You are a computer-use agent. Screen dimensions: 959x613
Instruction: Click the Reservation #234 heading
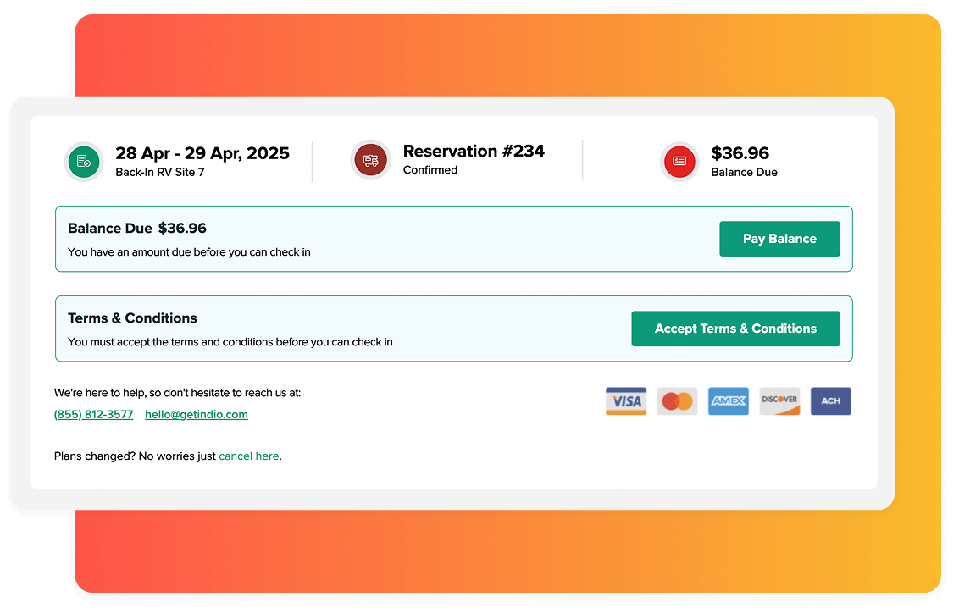tap(474, 152)
